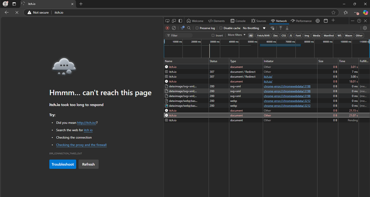Open the Copilot icon in toolbar
Screen dimensions: 370x197
[365, 12]
